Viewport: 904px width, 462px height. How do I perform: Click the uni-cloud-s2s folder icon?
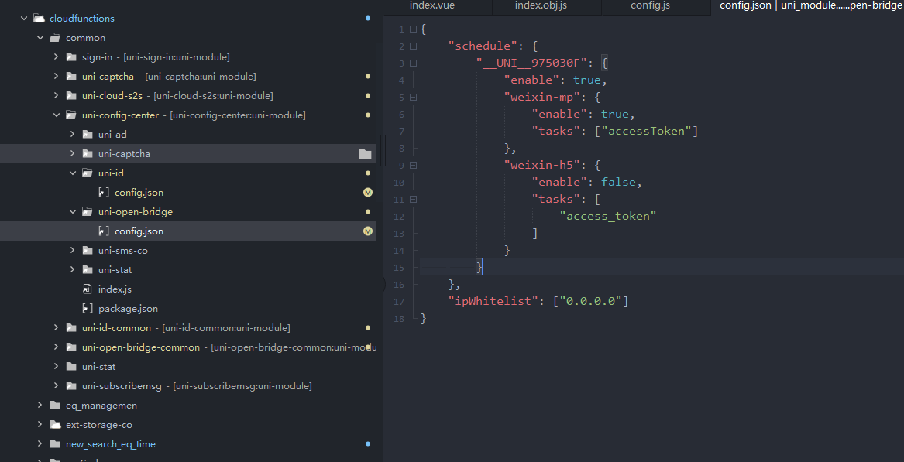coord(71,96)
